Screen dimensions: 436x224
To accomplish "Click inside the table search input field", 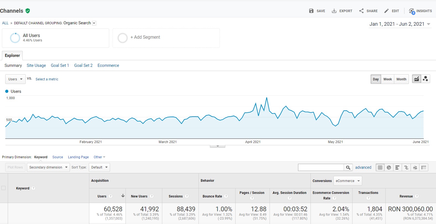I will pyautogui.click(x=321, y=167).
